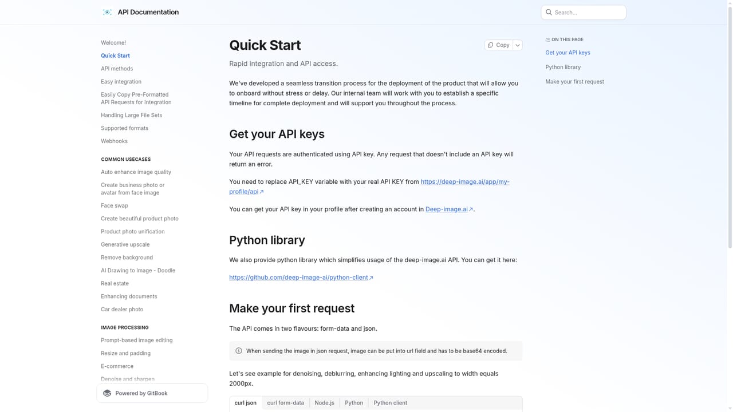Open Create business photo or avatar page
This screenshot has height=412, width=733.
pyautogui.click(x=133, y=189)
